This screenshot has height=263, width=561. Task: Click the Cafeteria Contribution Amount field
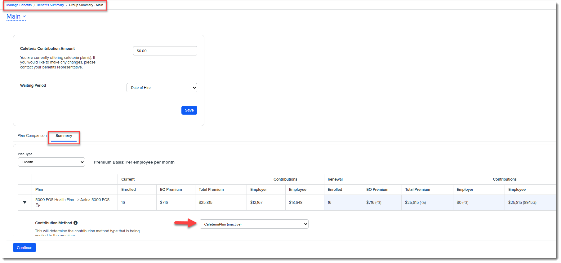click(x=165, y=51)
